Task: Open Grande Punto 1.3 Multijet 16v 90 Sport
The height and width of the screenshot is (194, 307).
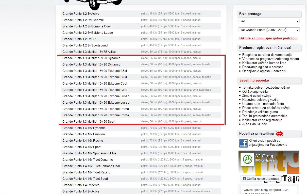Action: [x=141, y=121]
